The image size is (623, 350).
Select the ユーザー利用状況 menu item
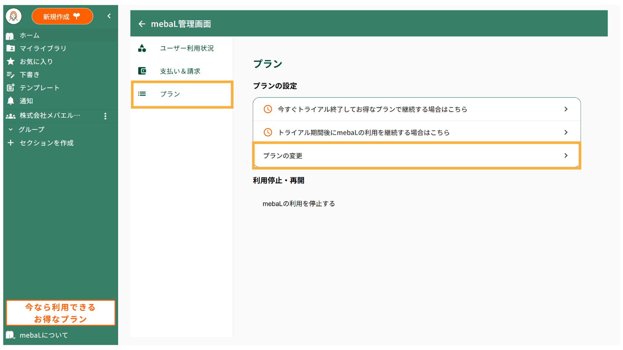186,48
